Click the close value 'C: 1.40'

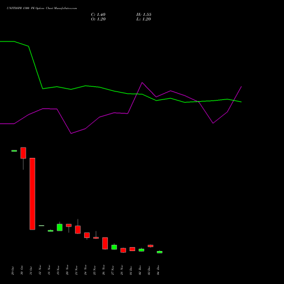coord(98,15)
